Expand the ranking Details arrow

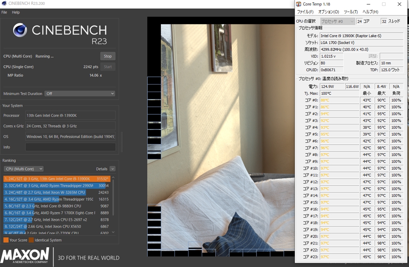[x=112, y=169]
